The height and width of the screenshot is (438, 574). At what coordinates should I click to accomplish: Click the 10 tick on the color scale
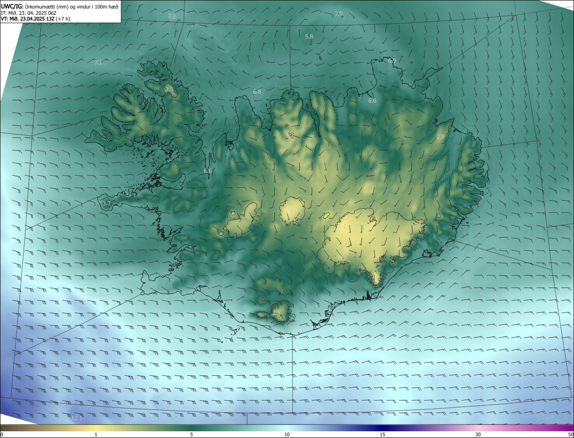coord(287,434)
